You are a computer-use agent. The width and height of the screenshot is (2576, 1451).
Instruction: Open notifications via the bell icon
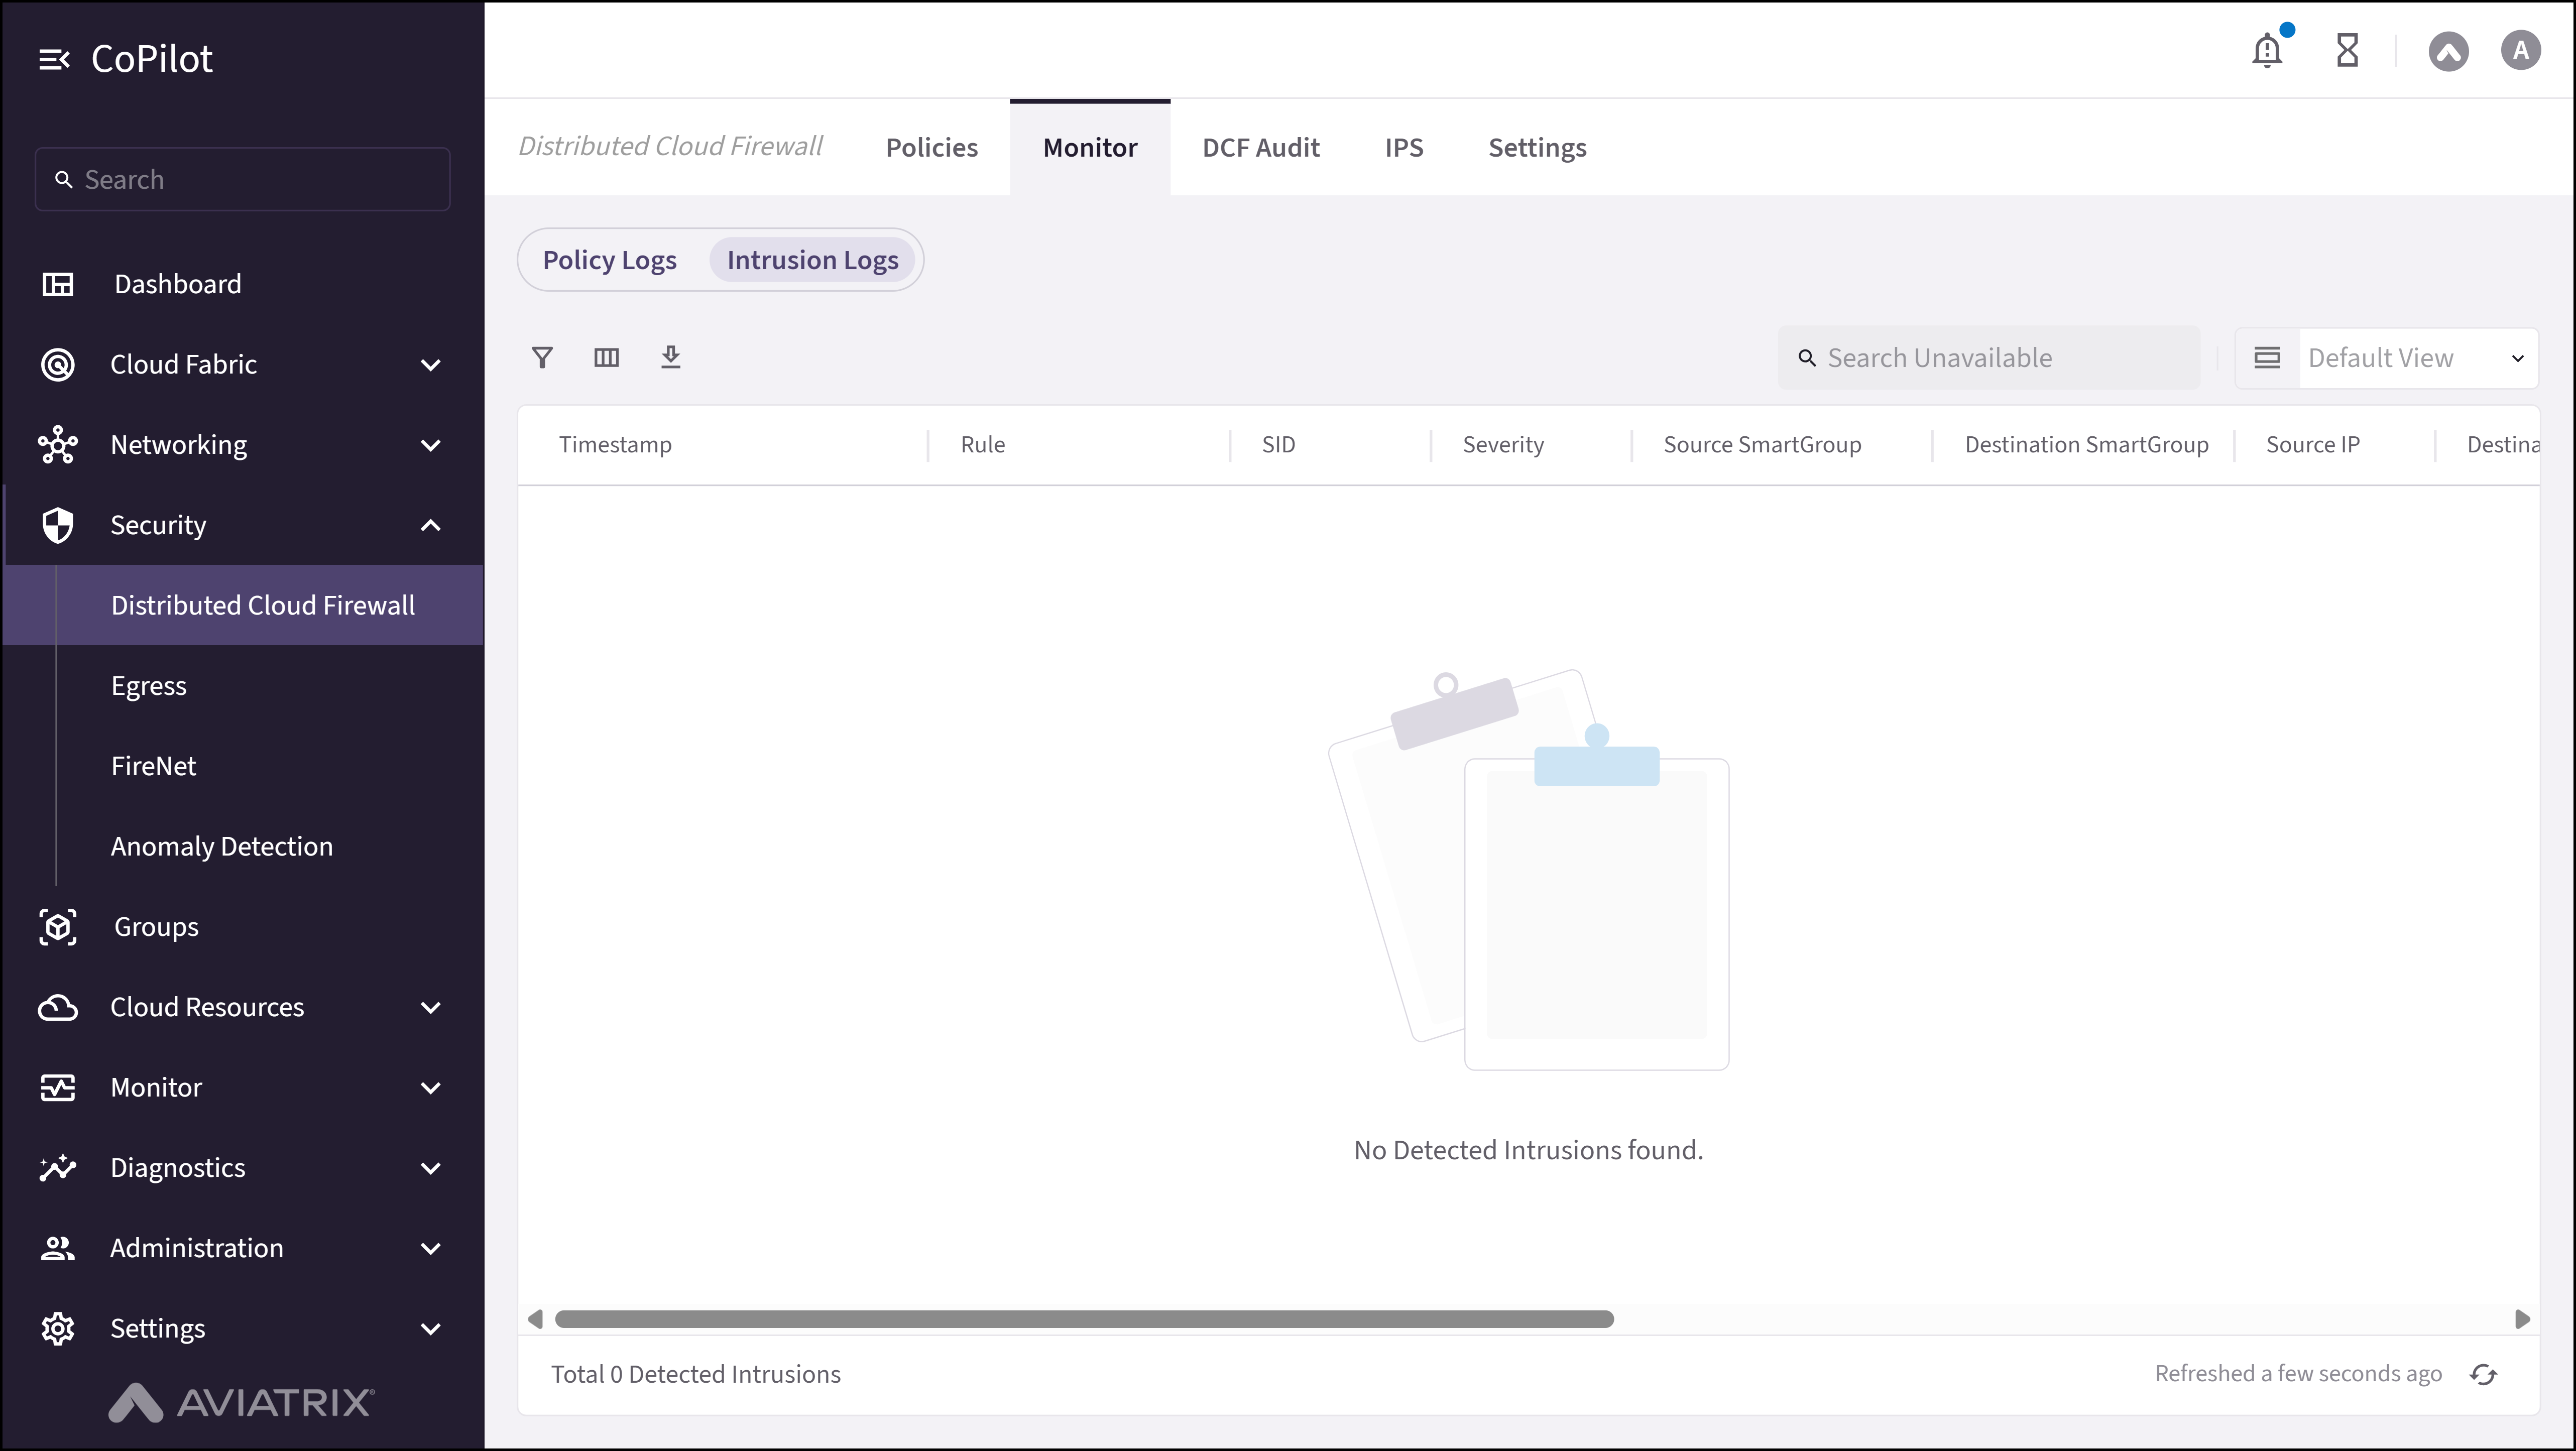point(2267,50)
